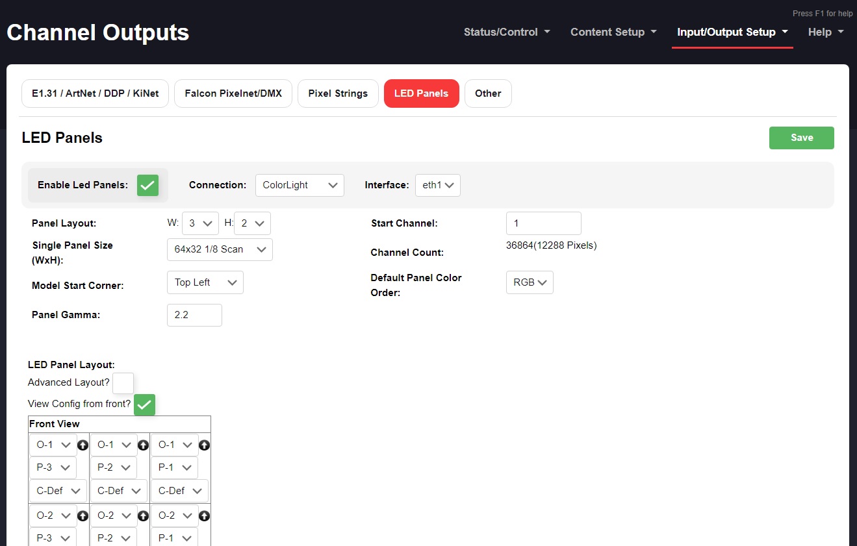Open Default Panel Color Order RGB dropdown
This screenshot has width=857, height=546.
click(x=530, y=282)
